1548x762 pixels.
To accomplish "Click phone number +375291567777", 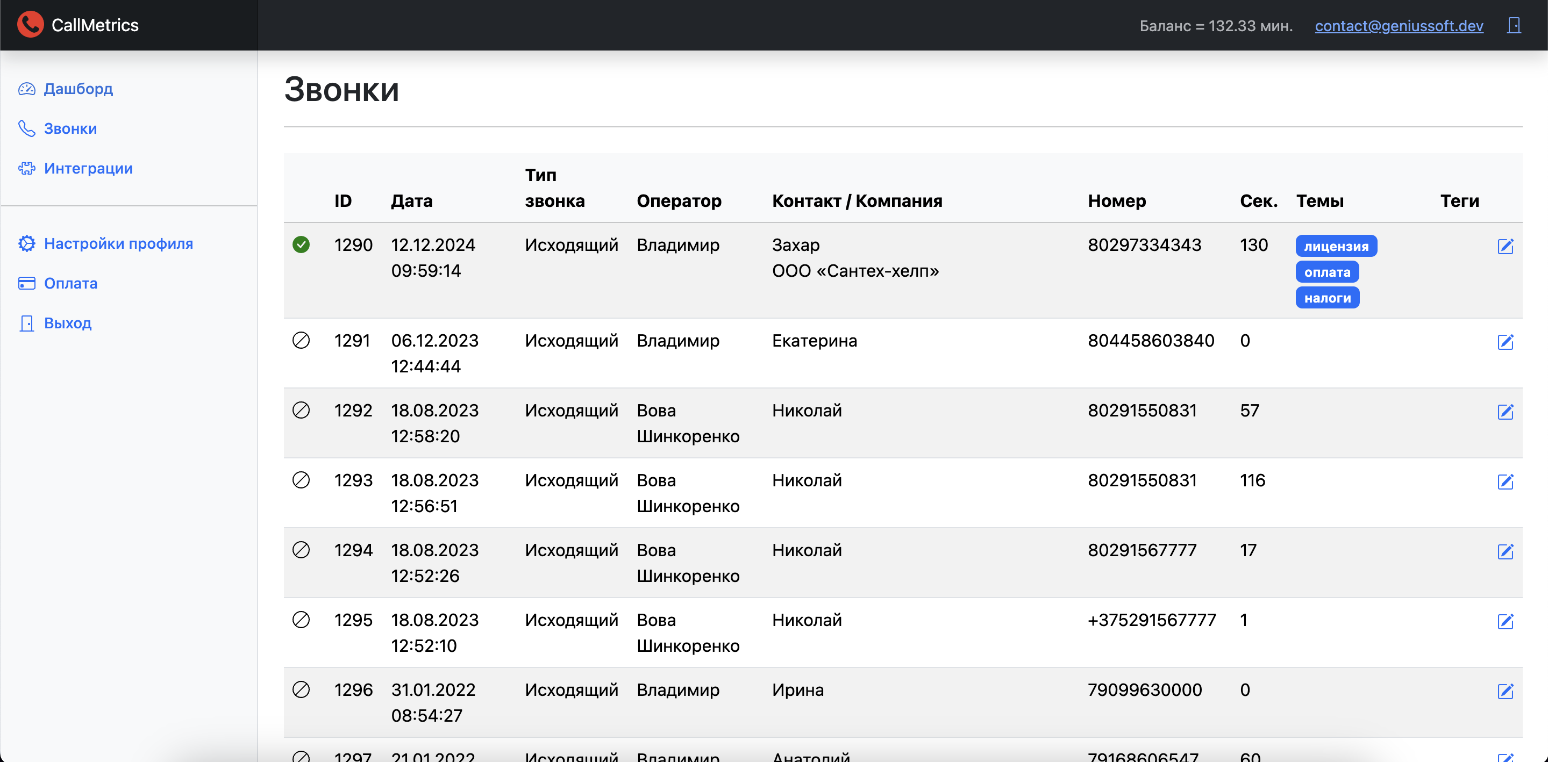I will [1152, 620].
